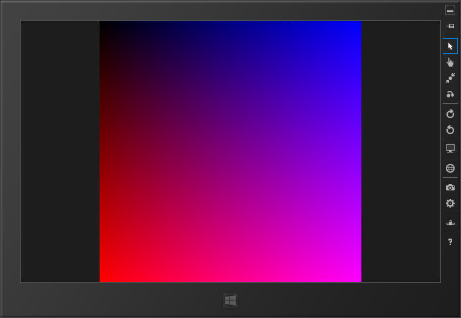
Task: Select rotation touch mode
Action: [450, 94]
